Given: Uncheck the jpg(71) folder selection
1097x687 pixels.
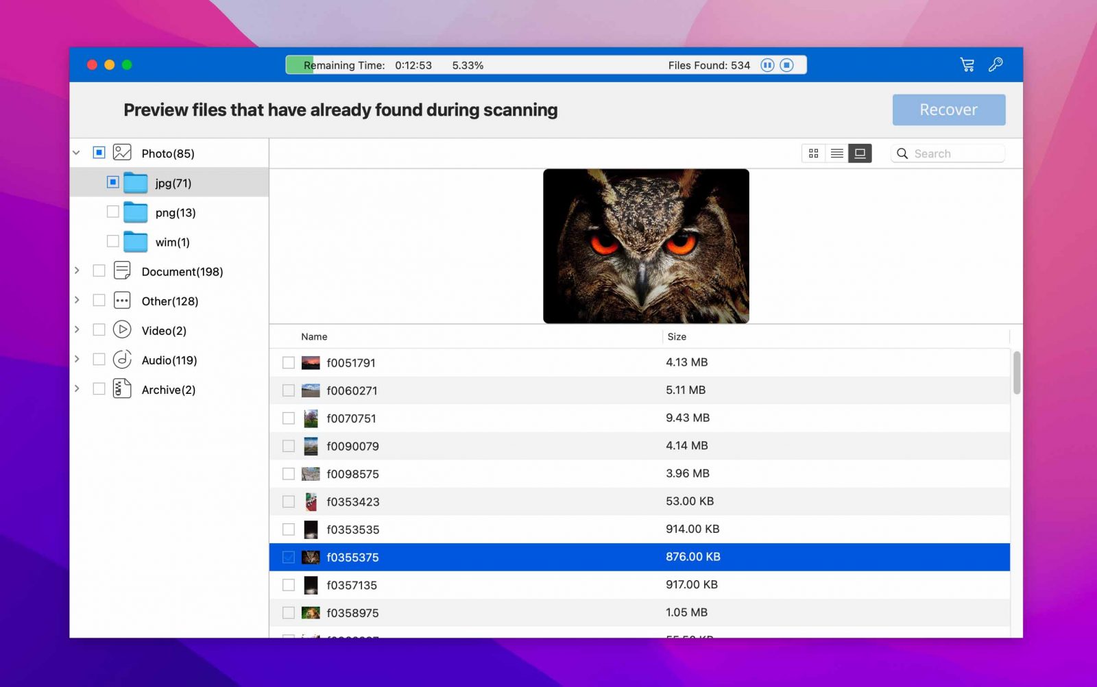Looking at the screenshot, I should click(112, 182).
